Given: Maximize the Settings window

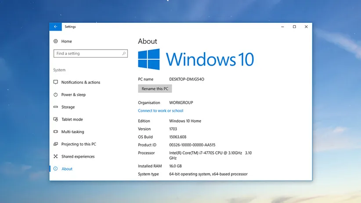Looking at the screenshot, I should click(294, 27).
